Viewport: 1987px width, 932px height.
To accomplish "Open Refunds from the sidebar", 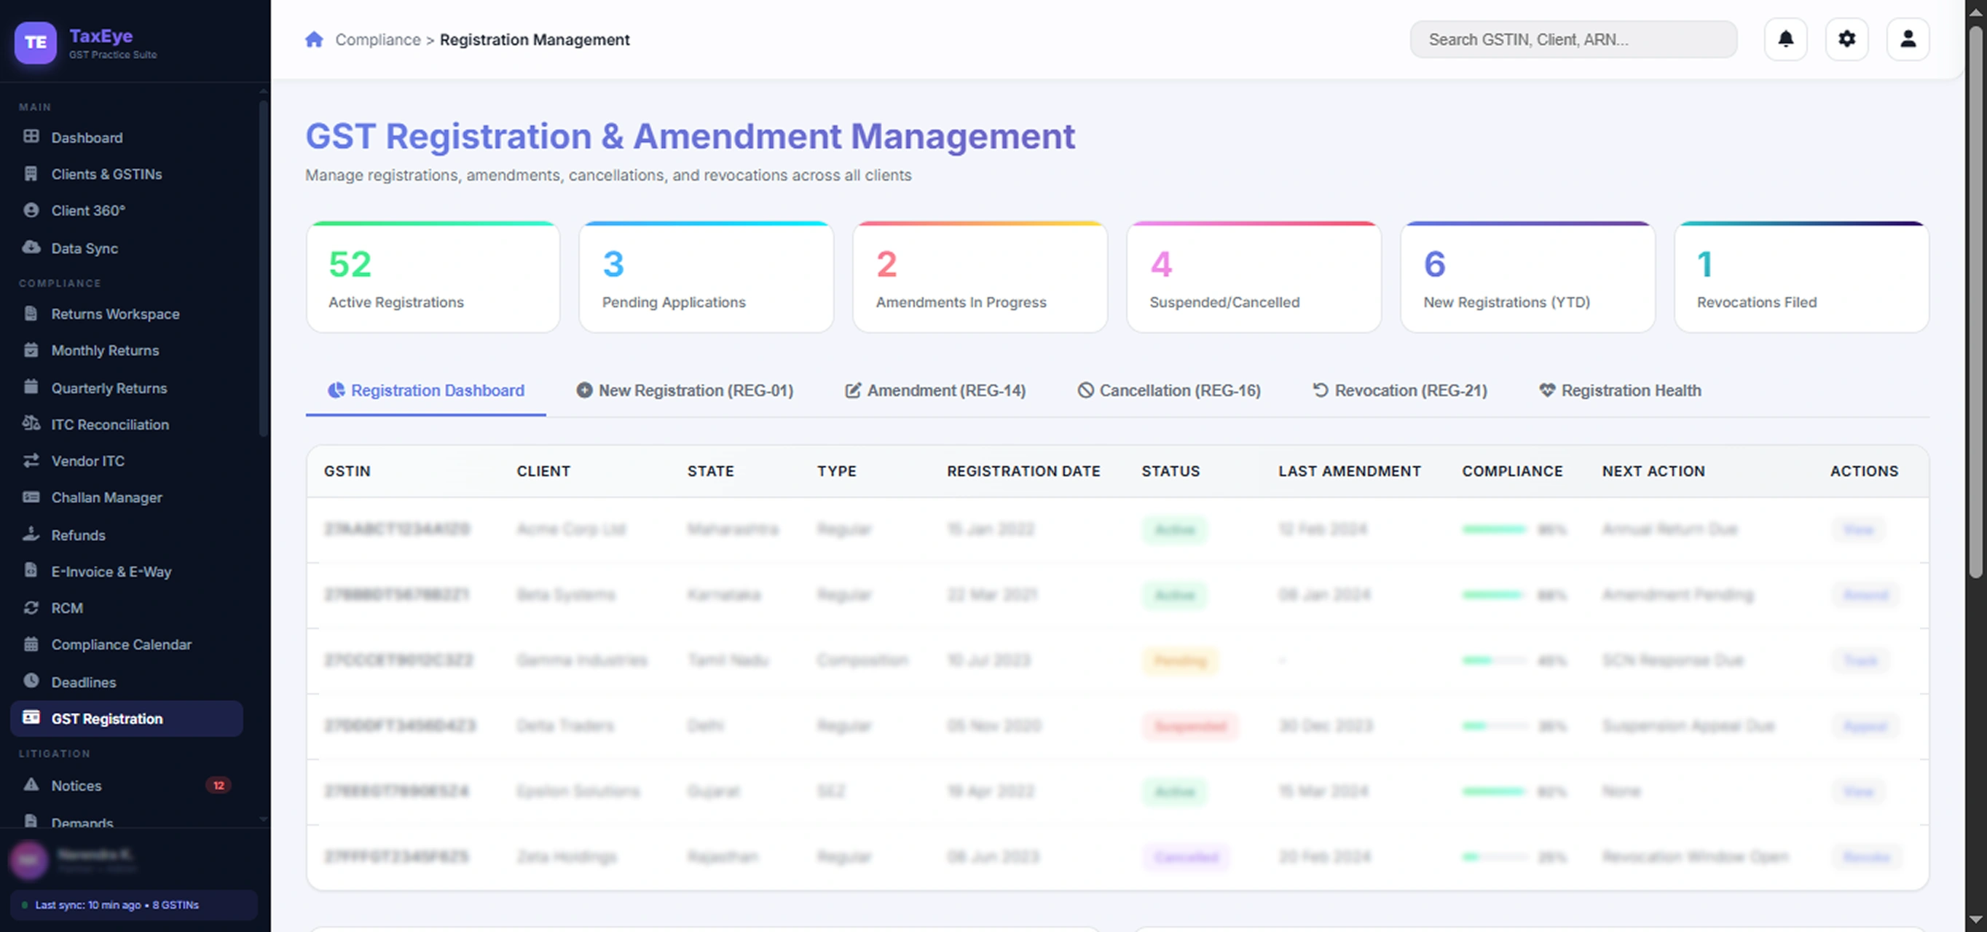I will tap(78, 535).
